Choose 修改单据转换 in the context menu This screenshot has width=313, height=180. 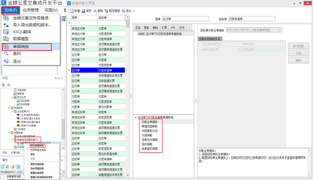38,145
